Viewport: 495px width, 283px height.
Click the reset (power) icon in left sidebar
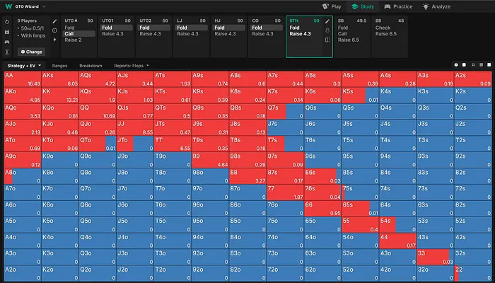tap(6, 22)
